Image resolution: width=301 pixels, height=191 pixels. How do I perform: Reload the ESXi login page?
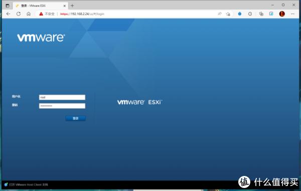click(x=19, y=14)
